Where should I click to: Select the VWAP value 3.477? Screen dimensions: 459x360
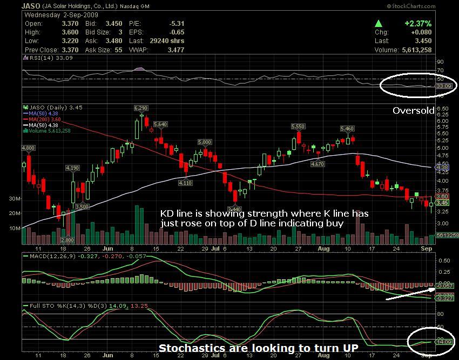pyautogui.click(x=176, y=50)
